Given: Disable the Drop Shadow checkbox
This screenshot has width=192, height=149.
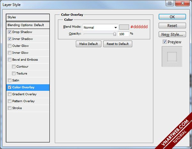Looking at the screenshot, I should [10, 32].
